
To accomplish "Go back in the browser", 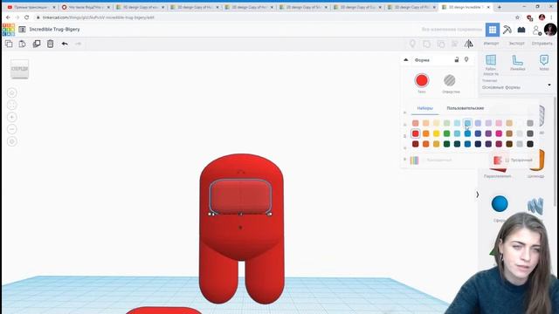I will (x=8, y=17).
